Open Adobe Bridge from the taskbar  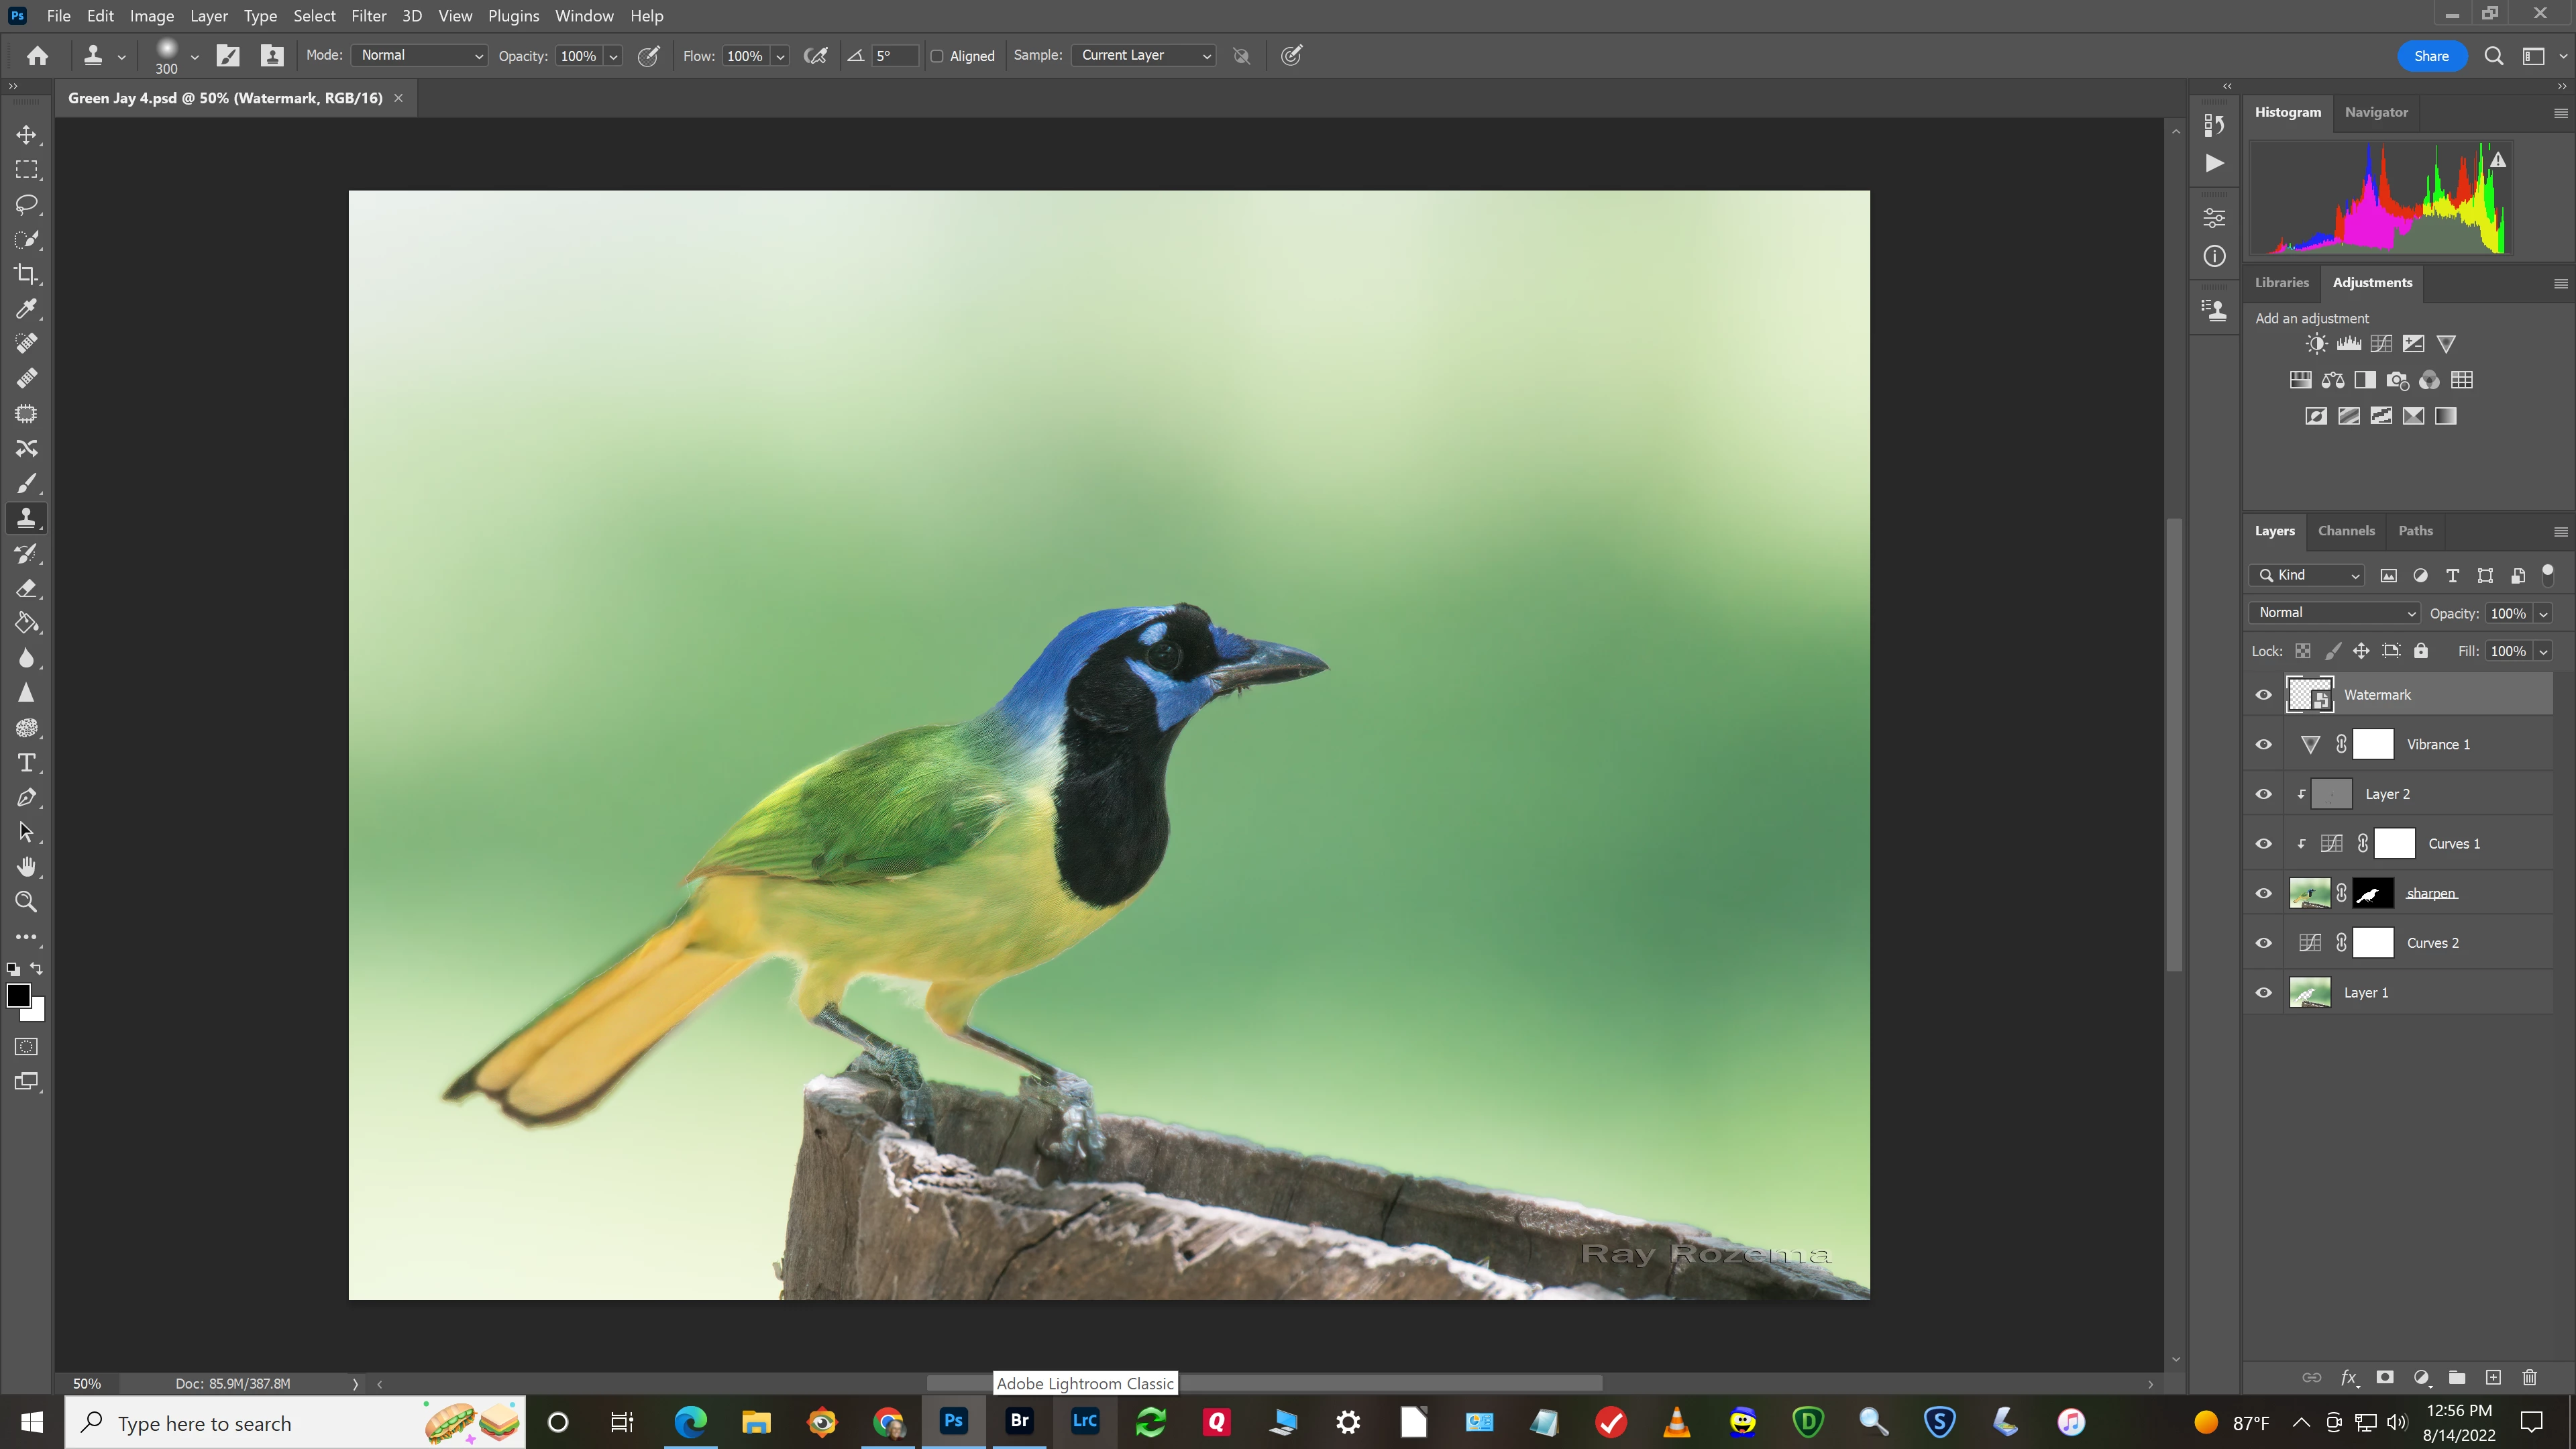(x=1019, y=1421)
